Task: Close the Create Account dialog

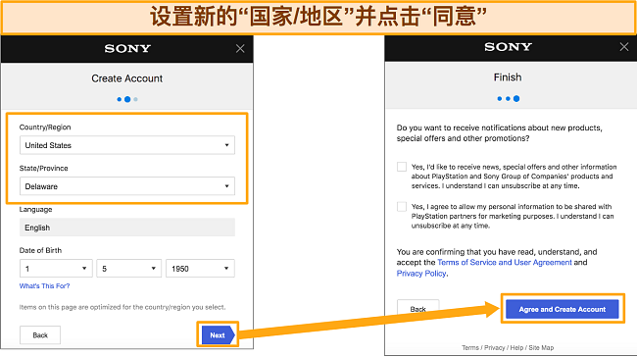Action: (240, 49)
